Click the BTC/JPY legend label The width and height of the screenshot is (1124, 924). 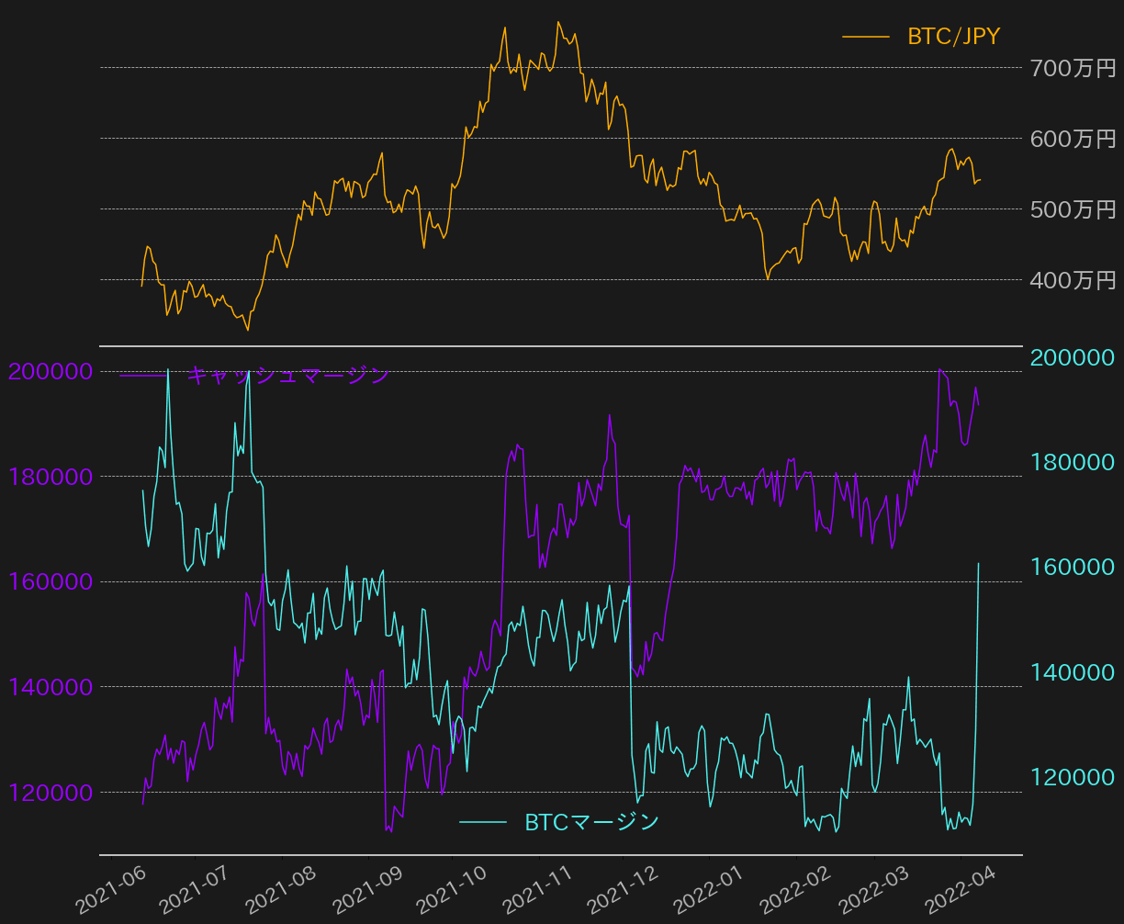[953, 37]
